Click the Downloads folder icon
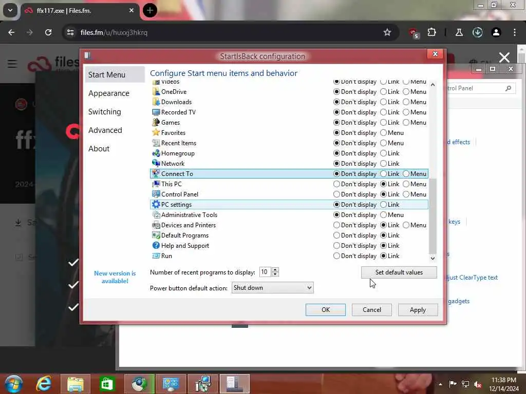 pyautogui.click(x=156, y=102)
